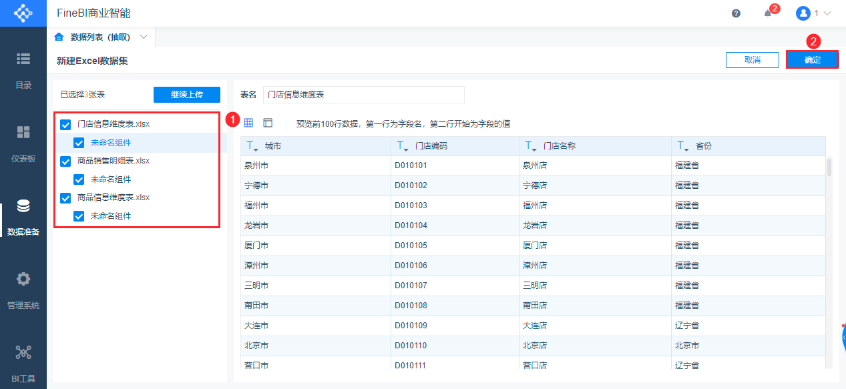The height and width of the screenshot is (389, 846).
Task: Switch to the 数据列表（抽取）tab
Action: [100, 37]
